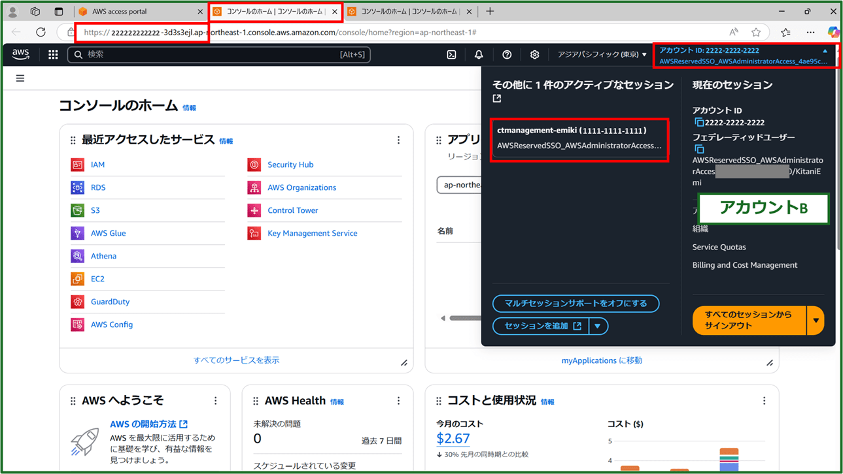Click the Athena service icon
The height and width of the screenshot is (474, 843).
77,256
